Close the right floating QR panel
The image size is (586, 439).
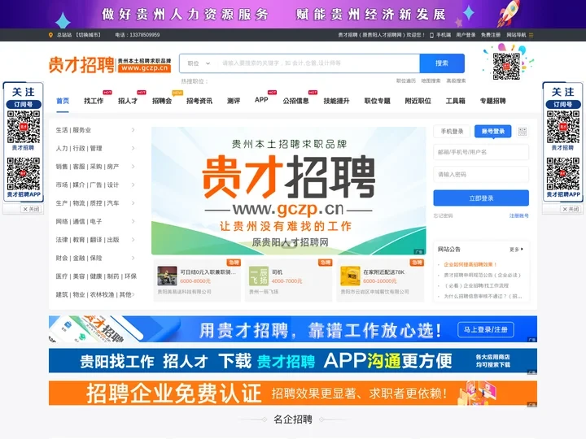pyautogui.click(x=571, y=209)
